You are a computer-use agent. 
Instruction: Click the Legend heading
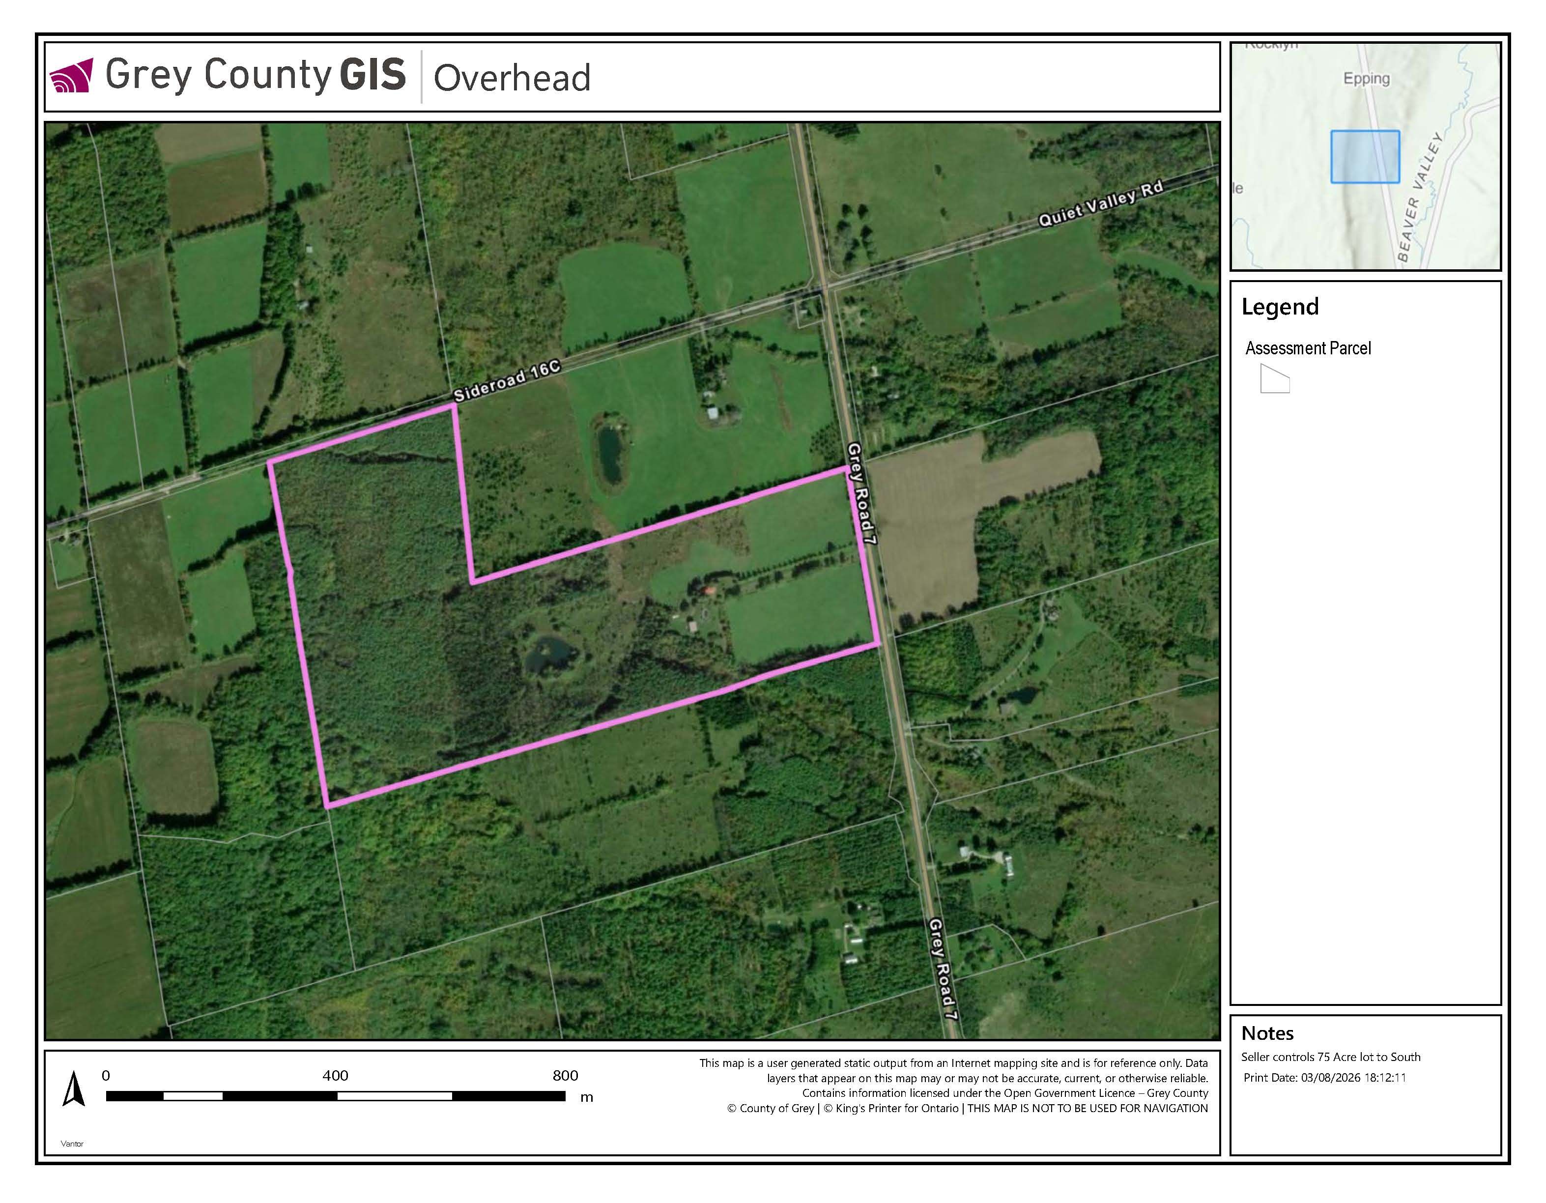[x=1280, y=307]
